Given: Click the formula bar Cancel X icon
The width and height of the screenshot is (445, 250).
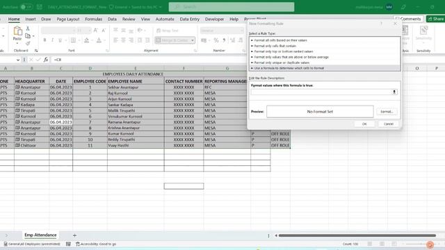Looking at the screenshot, I should [x=31, y=60].
